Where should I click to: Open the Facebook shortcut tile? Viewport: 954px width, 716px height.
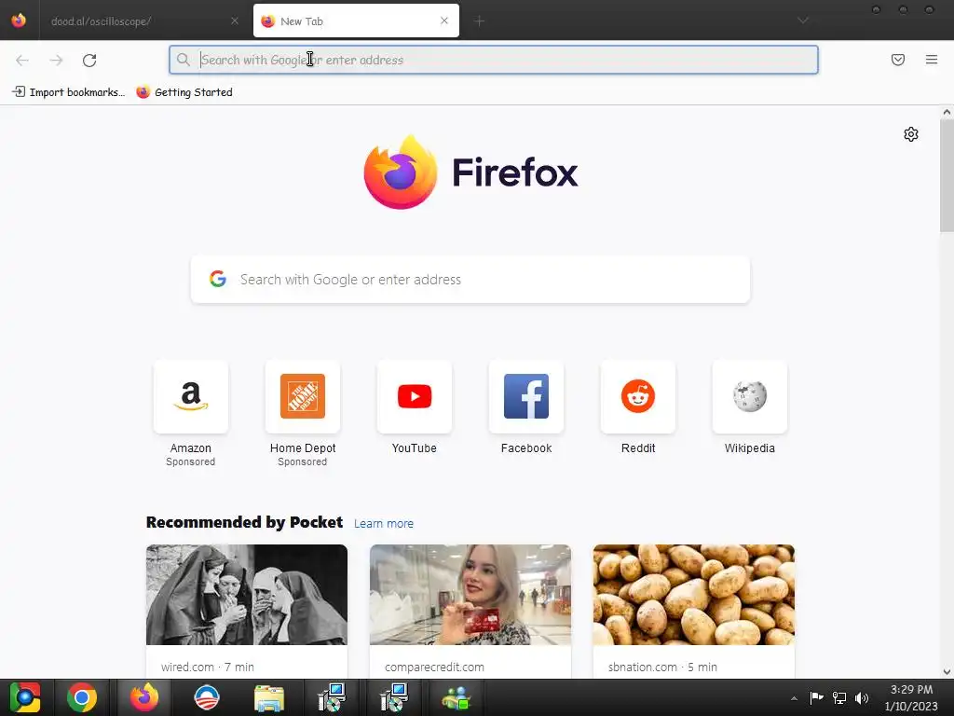pyautogui.click(x=526, y=396)
